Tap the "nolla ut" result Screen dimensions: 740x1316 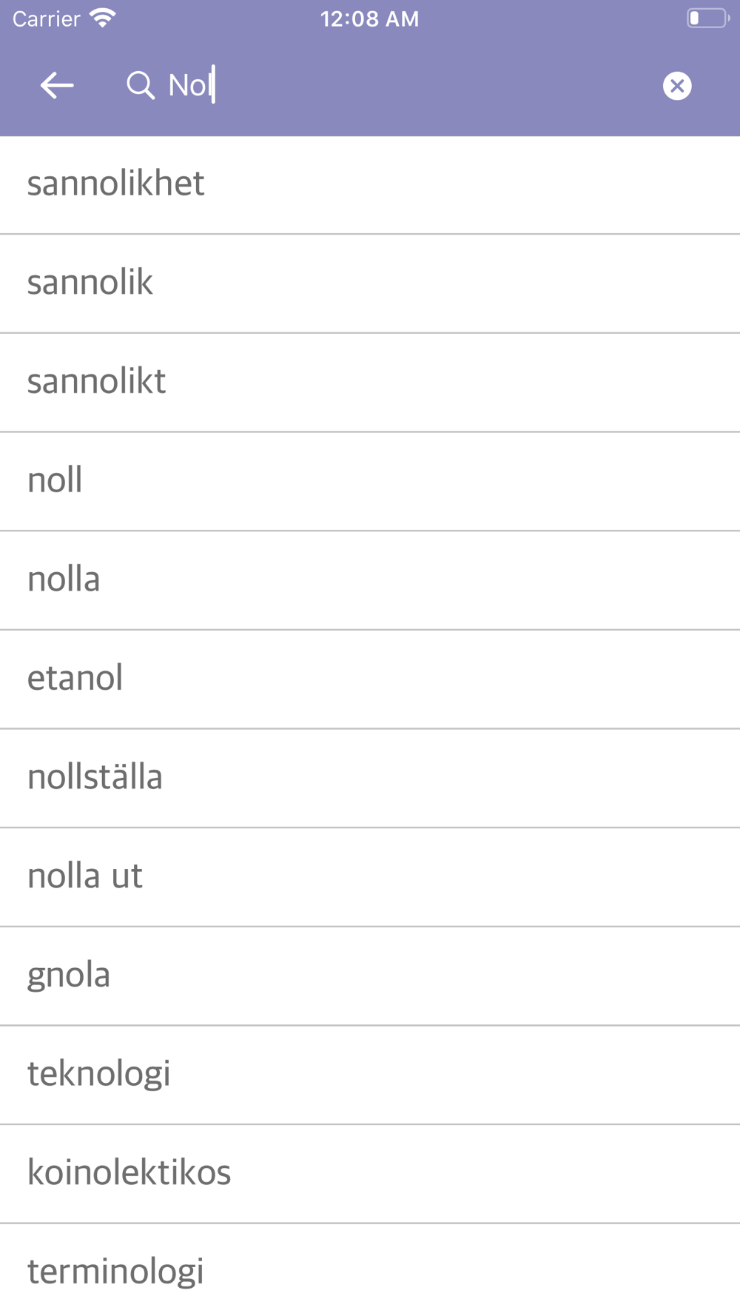click(x=370, y=877)
